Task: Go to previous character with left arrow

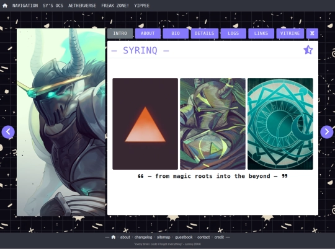Action: click(8, 132)
